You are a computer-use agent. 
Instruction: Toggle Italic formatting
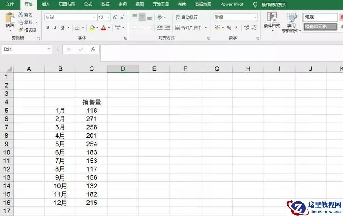point(55,27)
